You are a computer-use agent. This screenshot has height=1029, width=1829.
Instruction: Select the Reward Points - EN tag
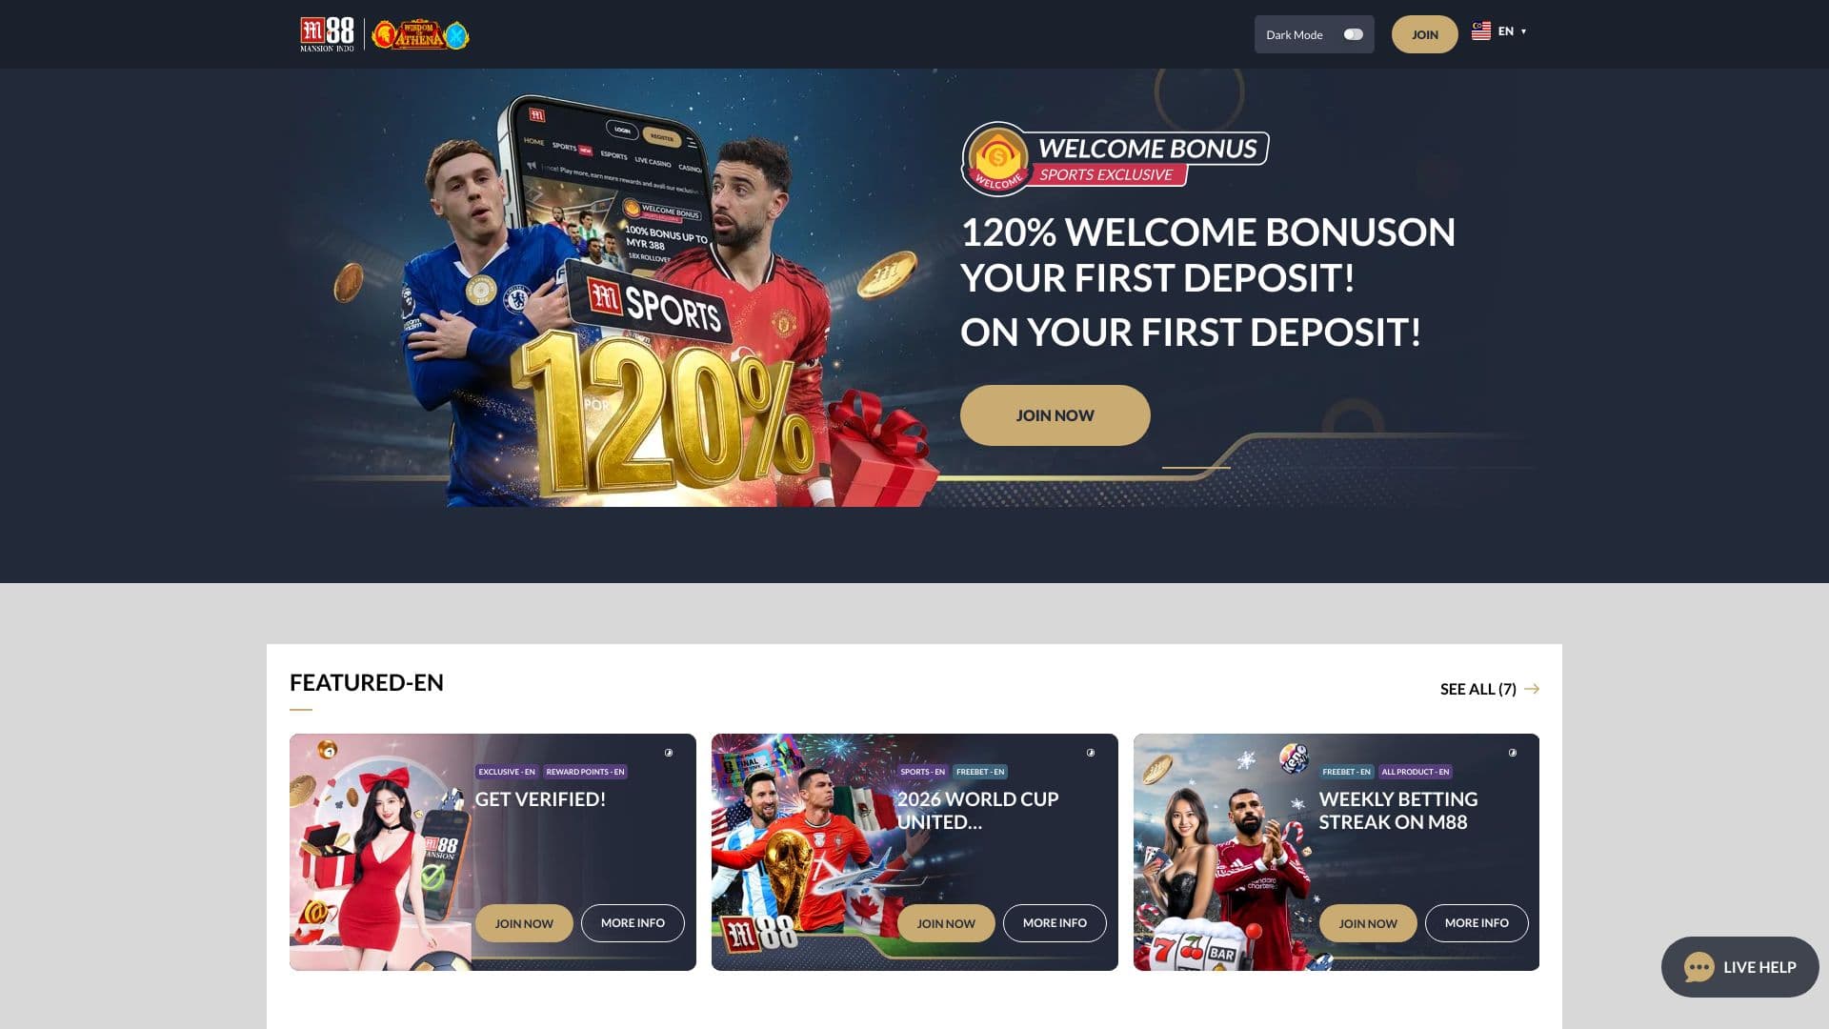point(585,772)
